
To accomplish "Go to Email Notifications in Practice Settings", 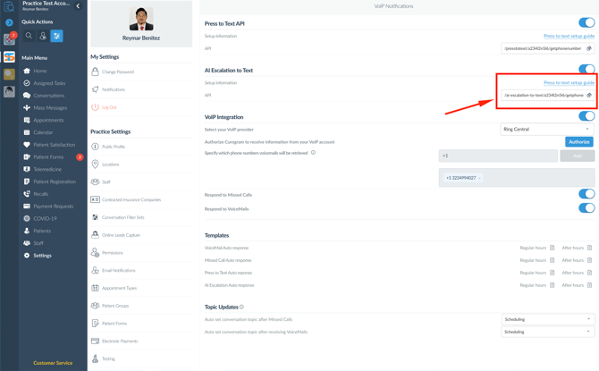I will coord(118,270).
